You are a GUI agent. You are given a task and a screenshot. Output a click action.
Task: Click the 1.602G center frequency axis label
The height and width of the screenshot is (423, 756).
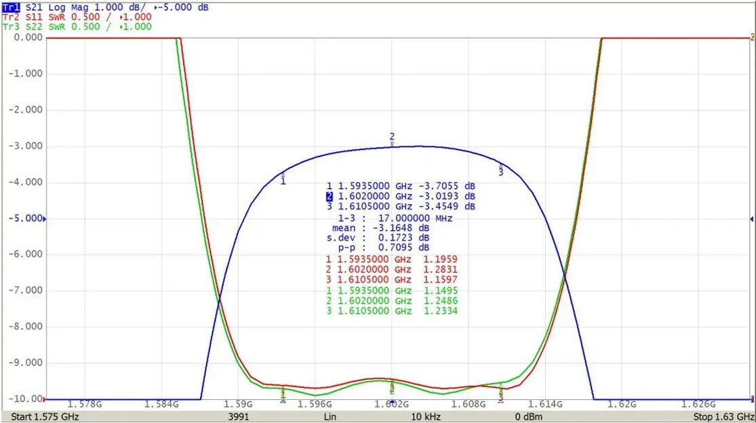click(391, 404)
